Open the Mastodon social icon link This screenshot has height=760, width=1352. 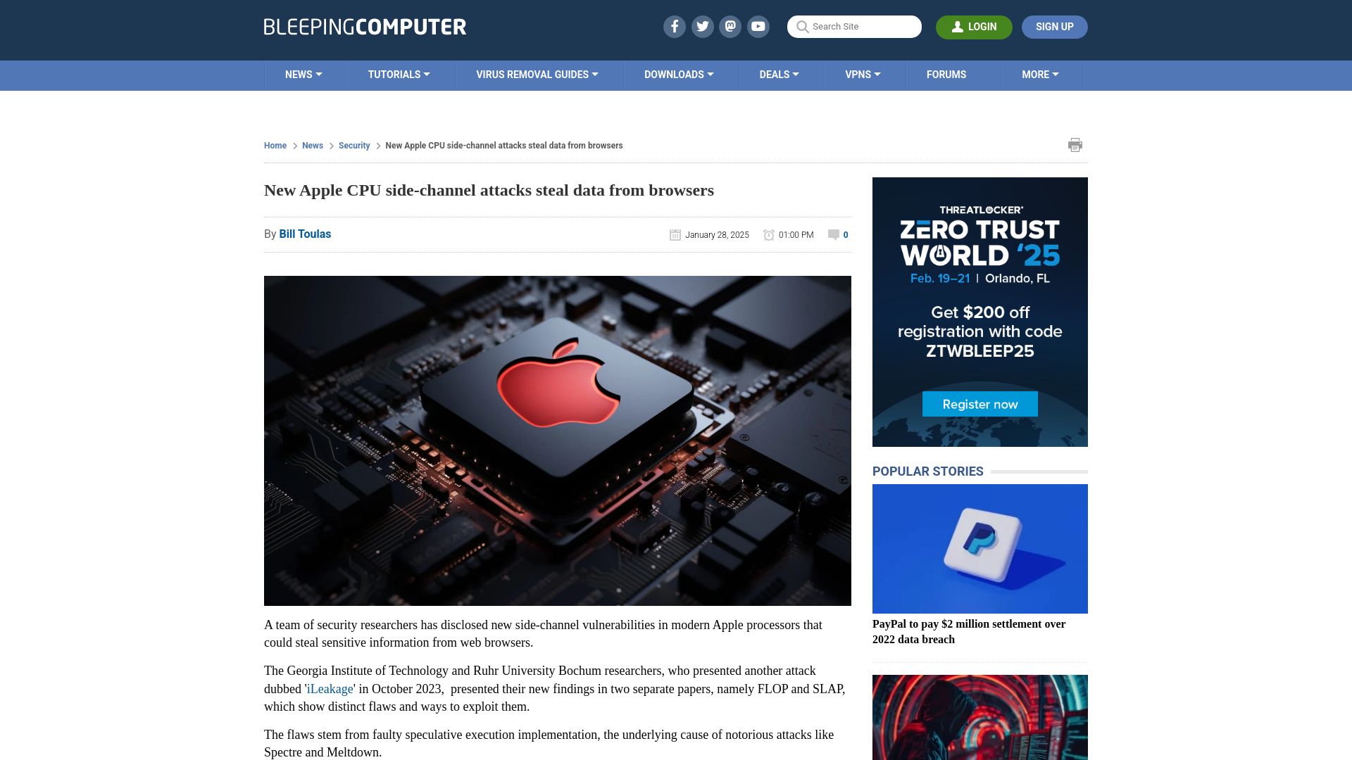click(731, 26)
